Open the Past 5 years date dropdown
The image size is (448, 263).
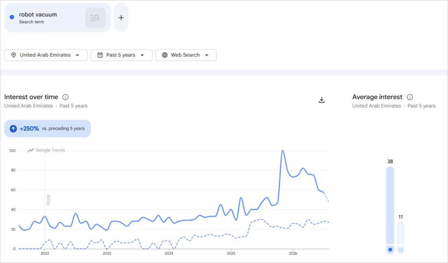[122, 55]
